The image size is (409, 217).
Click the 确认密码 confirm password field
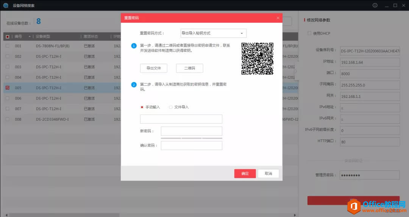pos(192,146)
